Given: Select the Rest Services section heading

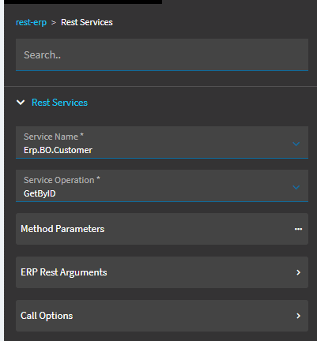Looking at the screenshot, I should click(59, 103).
